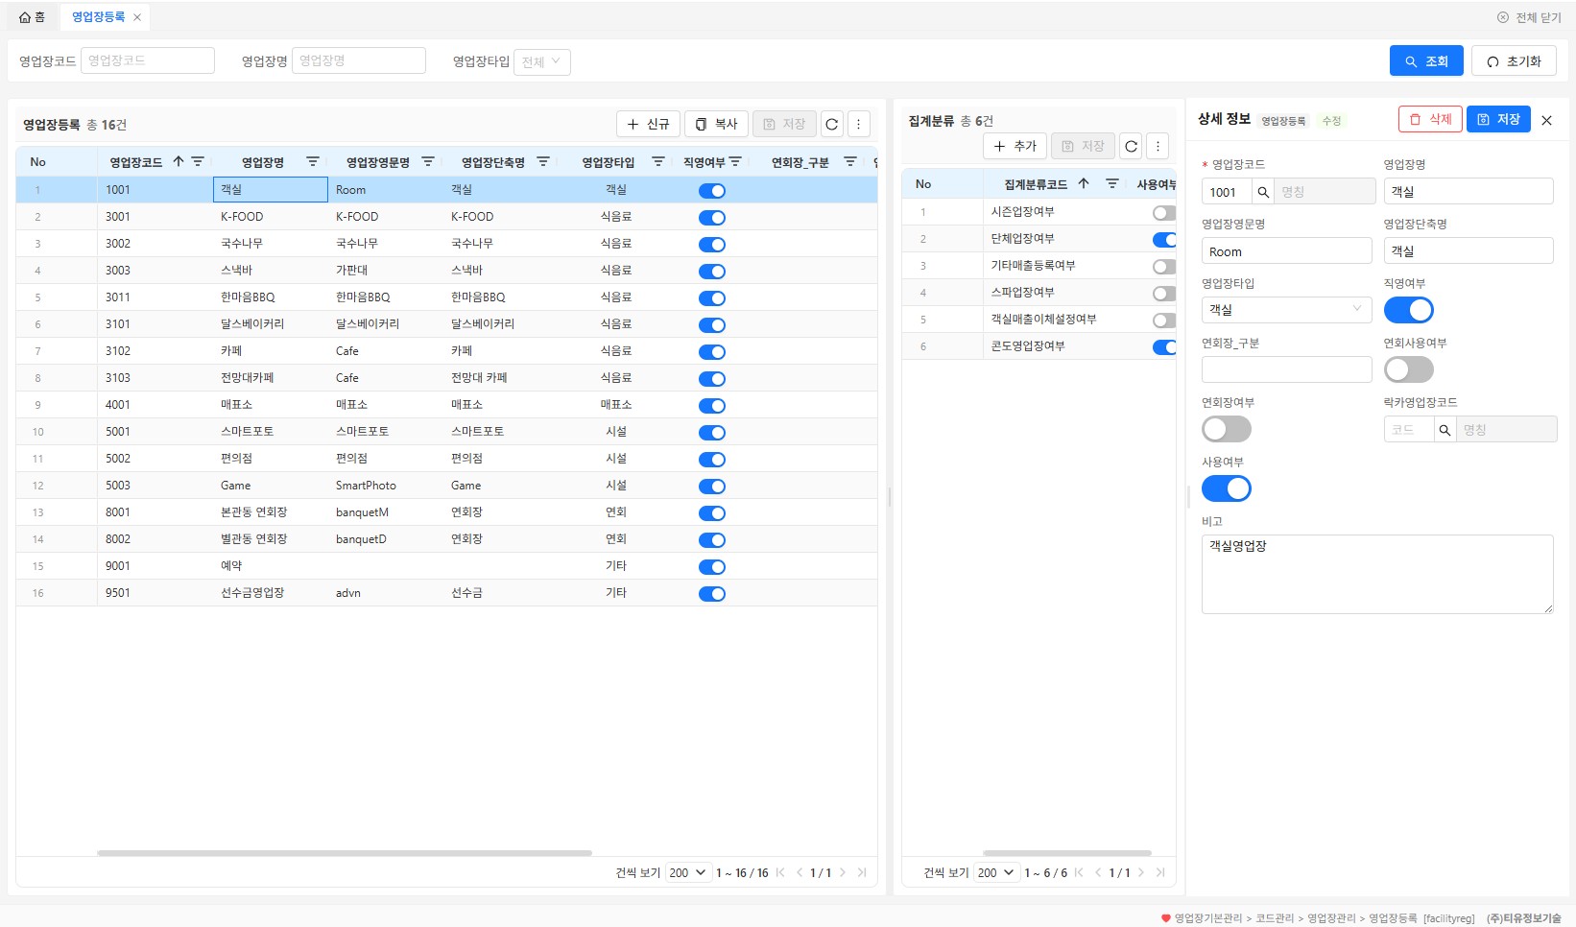The width and height of the screenshot is (1576, 927).
Task: Click sort arrow on 집계분류코드 column
Action: 1084,183
